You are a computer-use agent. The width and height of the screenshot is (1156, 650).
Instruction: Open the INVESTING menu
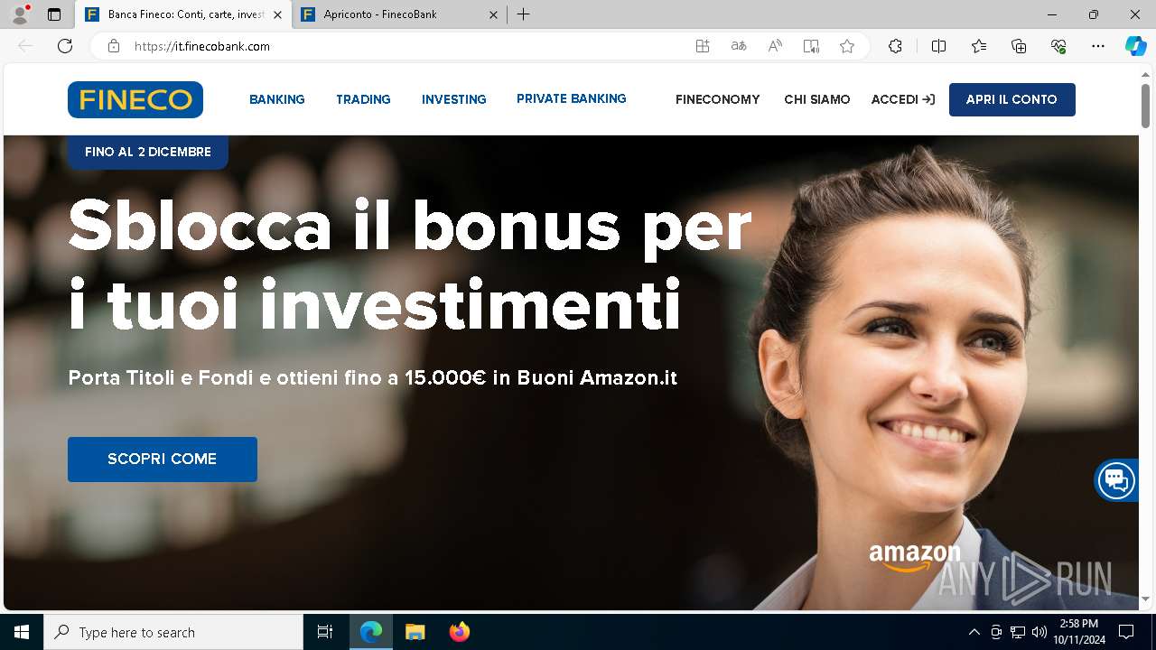pos(454,99)
